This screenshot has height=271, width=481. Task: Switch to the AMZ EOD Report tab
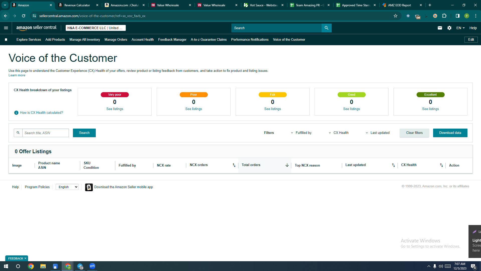point(400,5)
